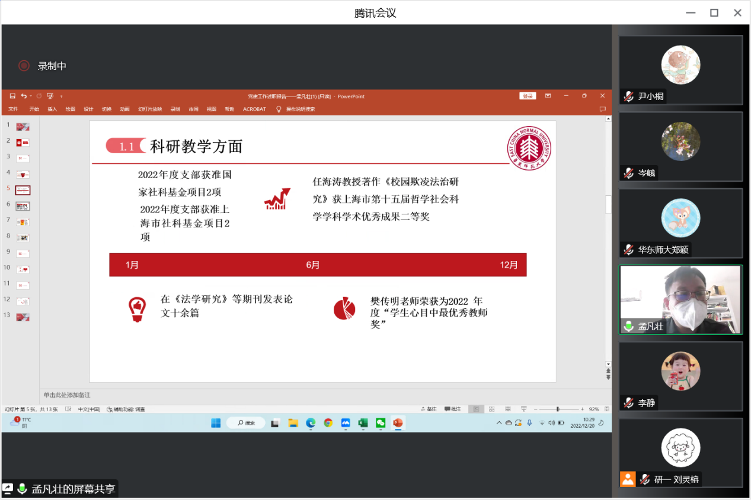Open Microsoft Edge from the taskbar
The height and width of the screenshot is (500, 751).
pos(311,422)
